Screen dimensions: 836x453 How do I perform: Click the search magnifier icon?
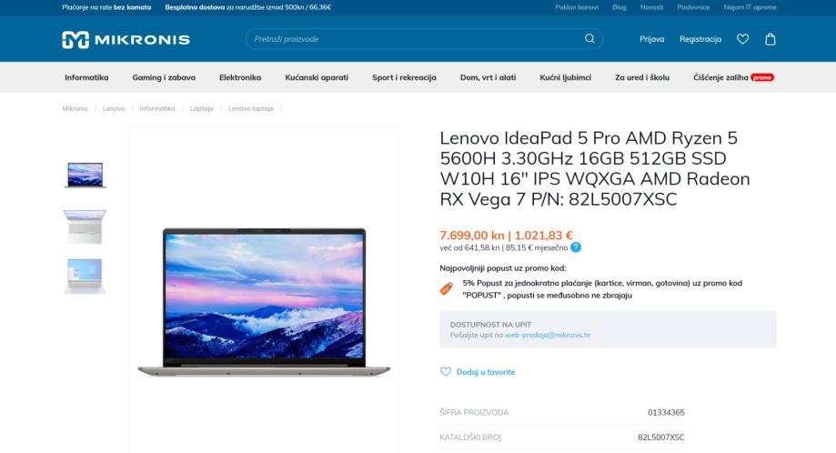pos(589,39)
